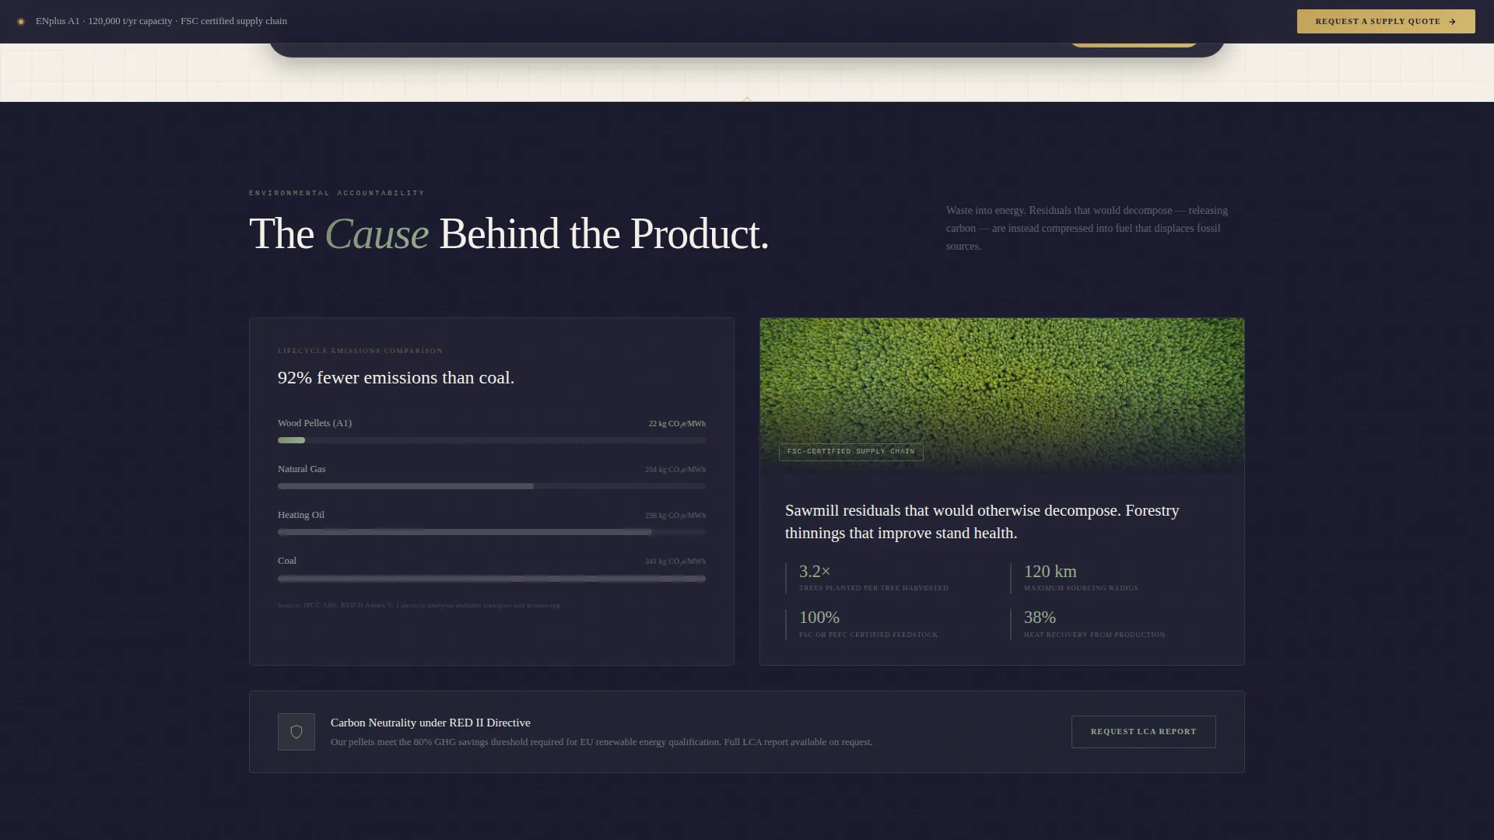Click the "Waste into energy" paragraph
This screenshot has width=1494, height=840.
[1087, 229]
